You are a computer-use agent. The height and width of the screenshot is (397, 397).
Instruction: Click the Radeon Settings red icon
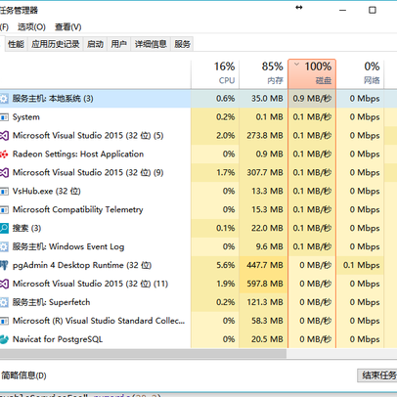pyautogui.click(x=4, y=154)
